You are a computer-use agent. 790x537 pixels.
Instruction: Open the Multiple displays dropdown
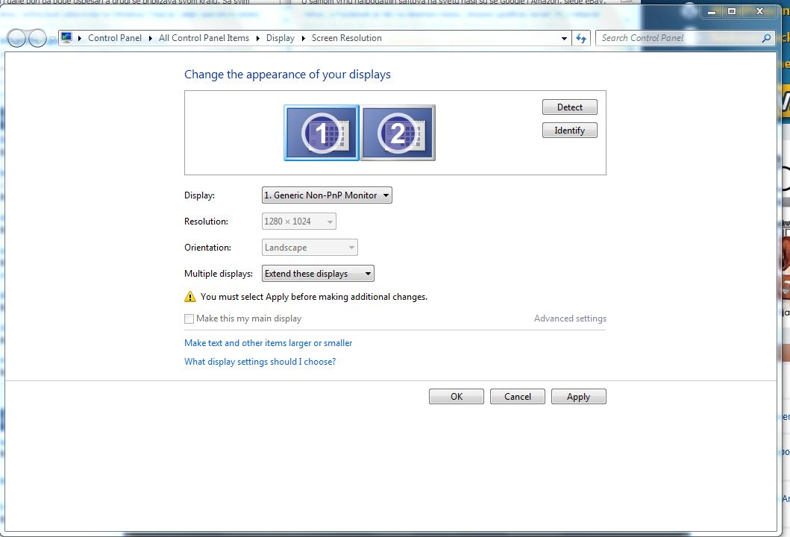coord(318,274)
